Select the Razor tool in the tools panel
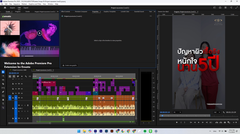The image size is (240, 134). tap(3, 84)
